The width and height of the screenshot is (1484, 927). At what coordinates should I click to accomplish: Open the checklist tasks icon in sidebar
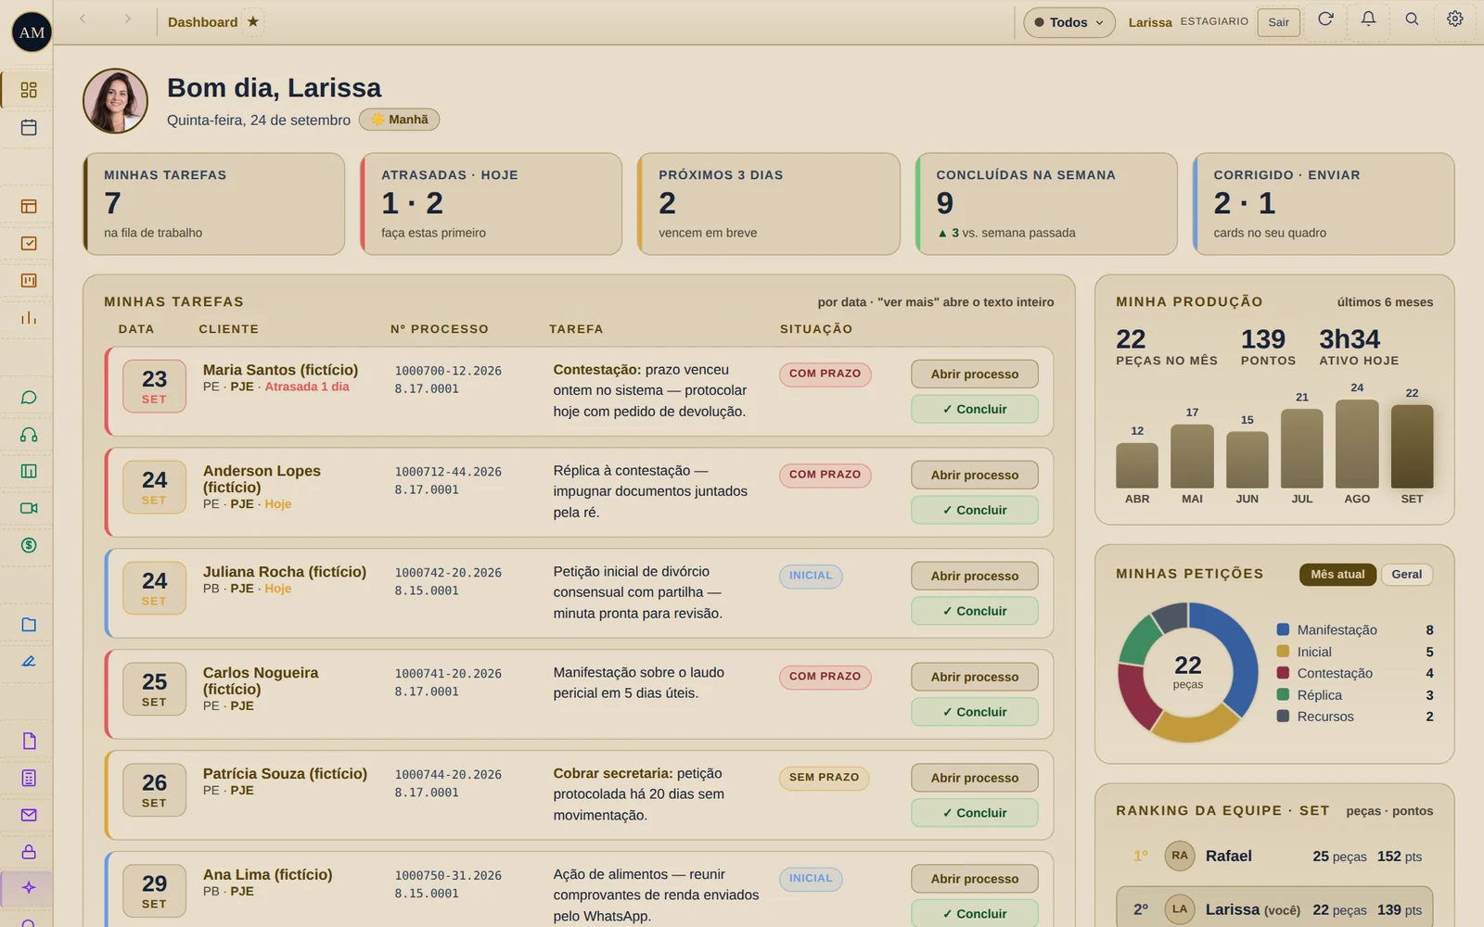point(29,243)
